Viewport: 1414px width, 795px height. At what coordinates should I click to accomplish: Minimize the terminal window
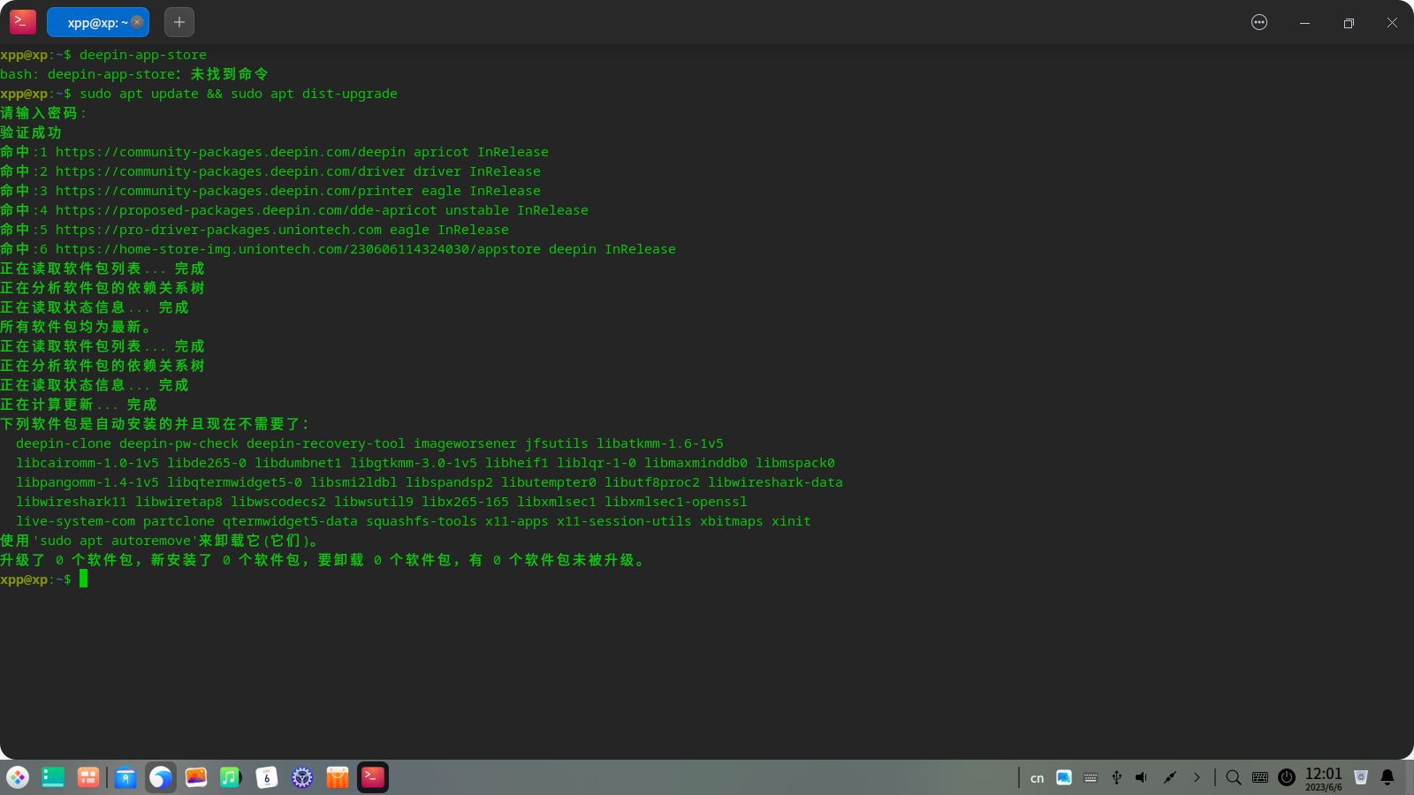point(1304,23)
